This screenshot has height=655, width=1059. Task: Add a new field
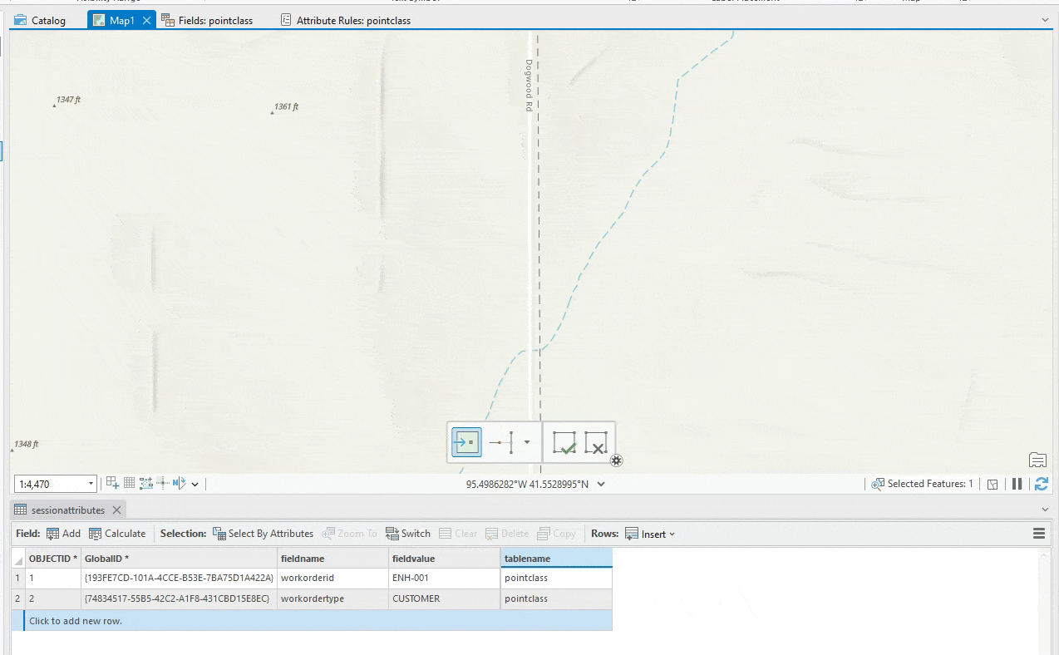coord(63,534)
